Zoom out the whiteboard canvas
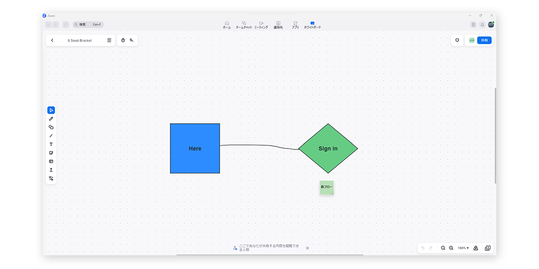This screenshot has height=269, width=539. [443, 248]
